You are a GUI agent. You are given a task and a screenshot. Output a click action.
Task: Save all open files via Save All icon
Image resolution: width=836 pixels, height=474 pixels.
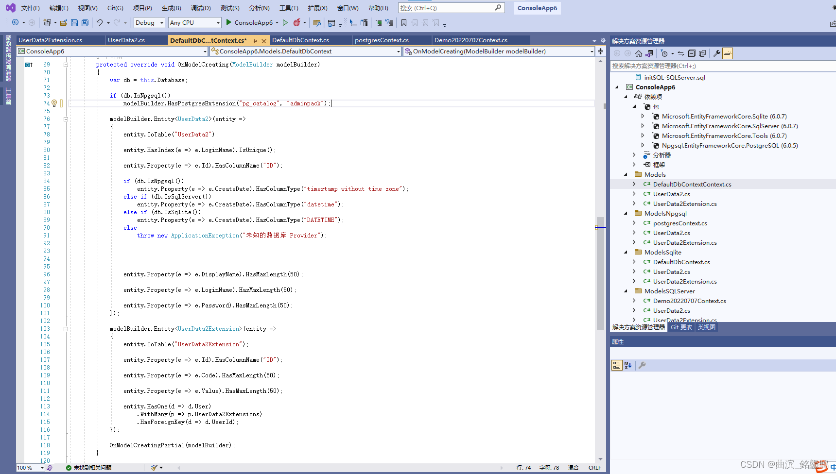84,22
